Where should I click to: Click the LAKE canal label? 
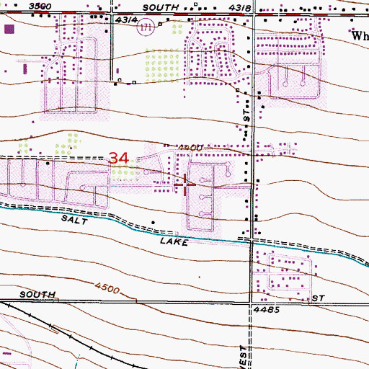(174, 241)
